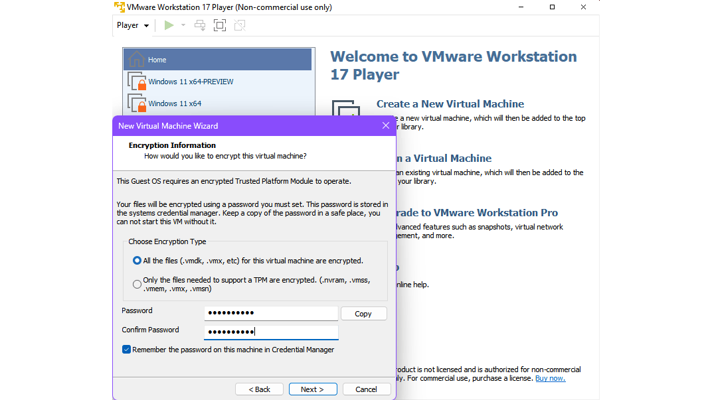Viewport: 712px width, 400px height.
Task: Click the Send Ctrl+Alt+Del toolbar icon
Action: pyautogui.click(x=200, y=25)
